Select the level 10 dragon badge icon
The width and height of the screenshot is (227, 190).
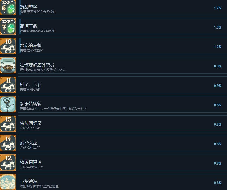[x=8, y=46]
